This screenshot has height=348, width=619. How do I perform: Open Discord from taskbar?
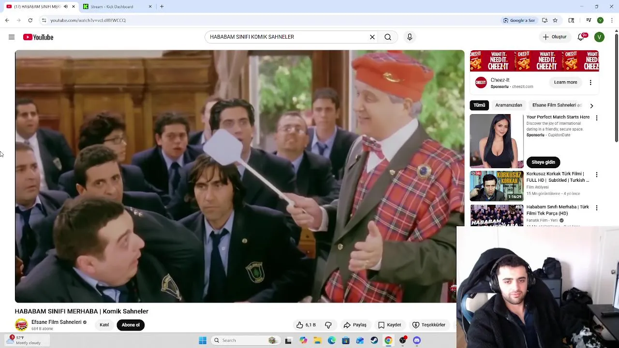coord(417,340)
